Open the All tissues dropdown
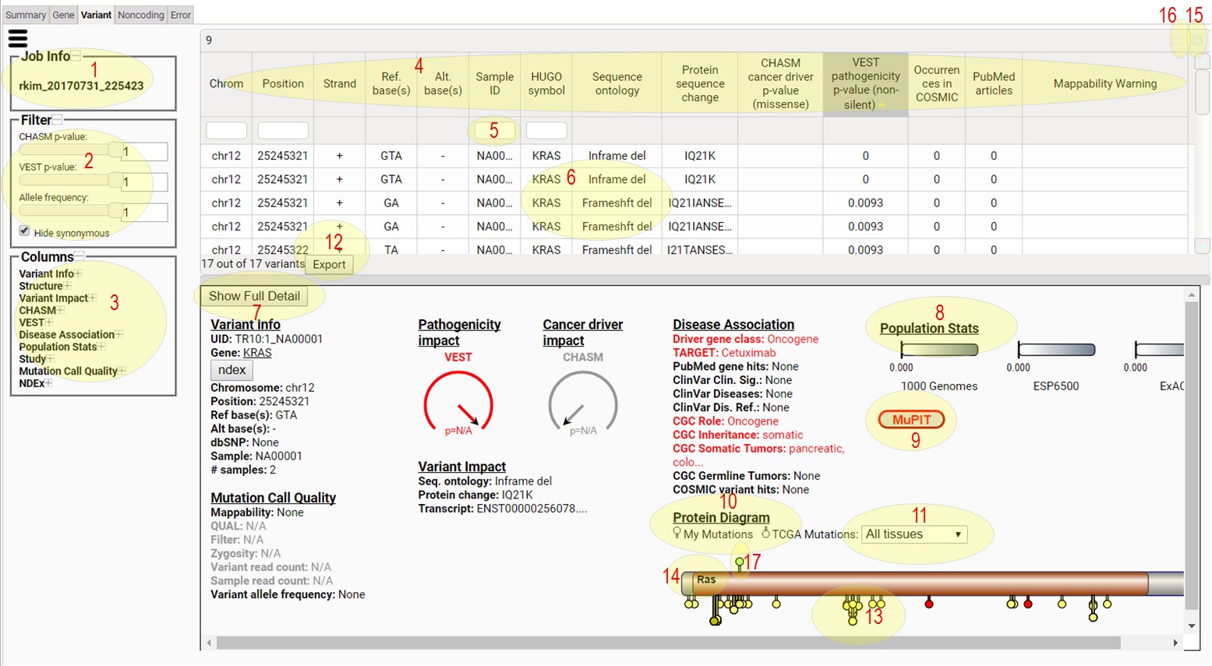This screenshot has width=1212, height=666. (x=914, y=534)
